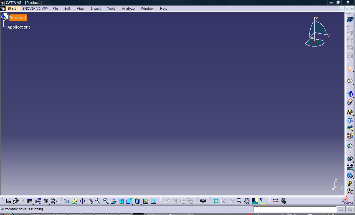
Task: Choose the orange Select arrow tool
Action: (350, 68)
